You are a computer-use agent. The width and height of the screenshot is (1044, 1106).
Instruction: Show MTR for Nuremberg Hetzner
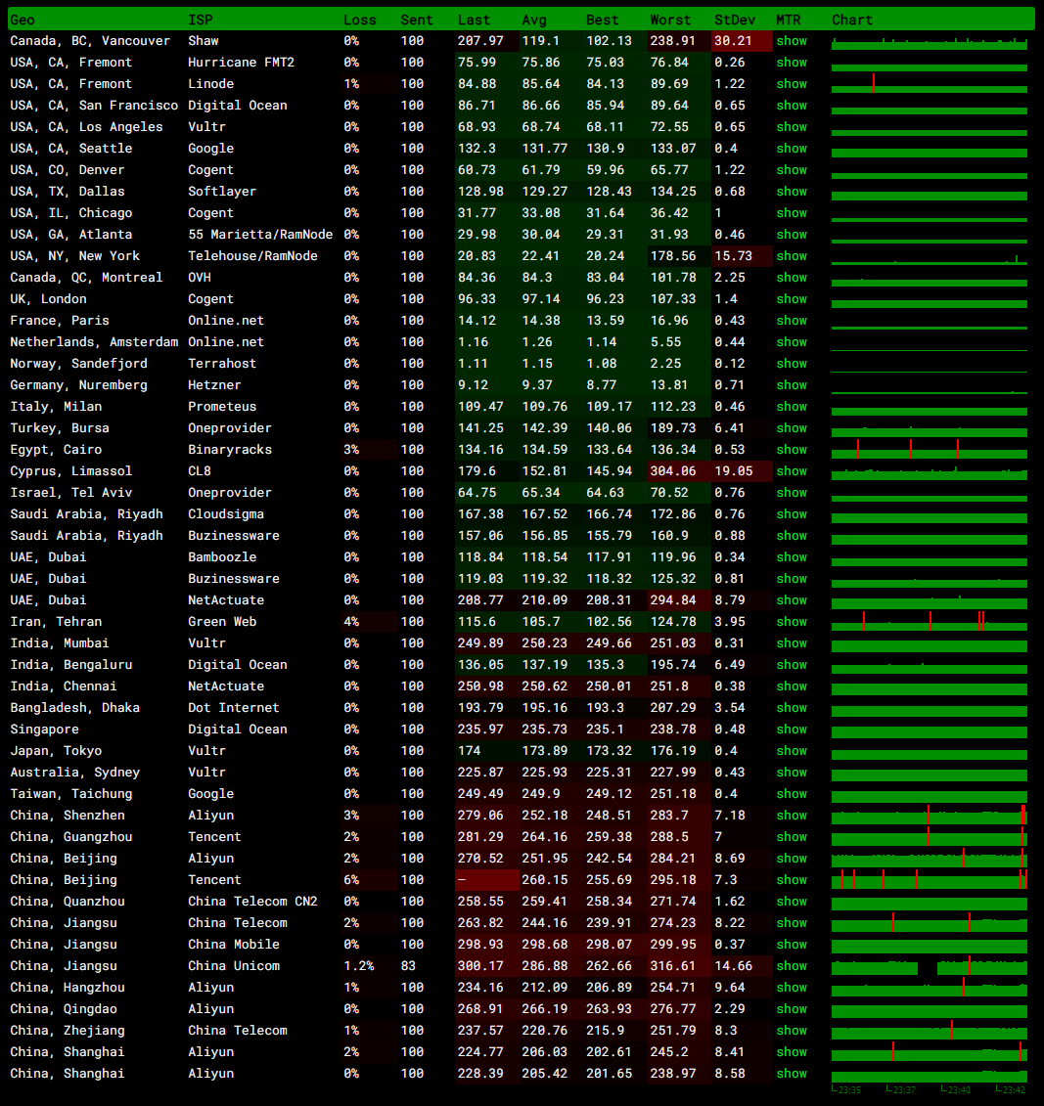792,385
